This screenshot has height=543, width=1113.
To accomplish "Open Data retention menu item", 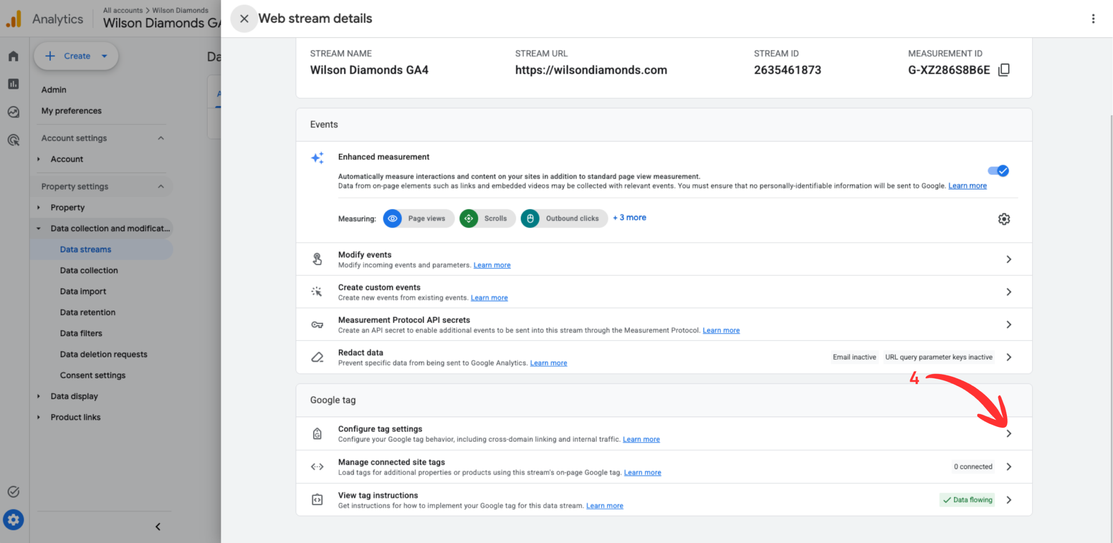I will (x=88, y=313).
